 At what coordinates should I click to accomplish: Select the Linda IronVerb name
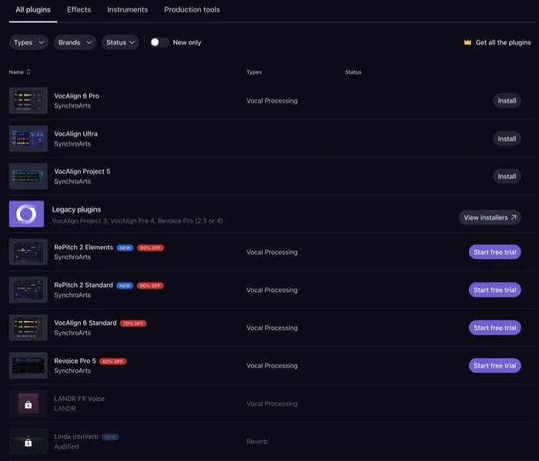(x=76, y=436)
